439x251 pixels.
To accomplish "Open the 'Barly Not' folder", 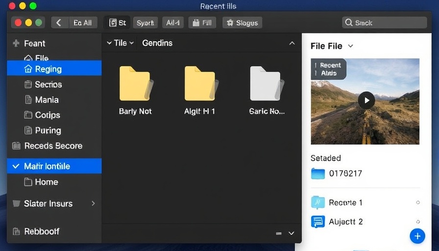I will (136, 83).
